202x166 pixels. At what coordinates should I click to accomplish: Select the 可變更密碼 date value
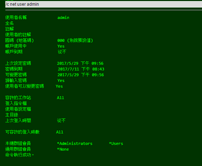(81, 75)
